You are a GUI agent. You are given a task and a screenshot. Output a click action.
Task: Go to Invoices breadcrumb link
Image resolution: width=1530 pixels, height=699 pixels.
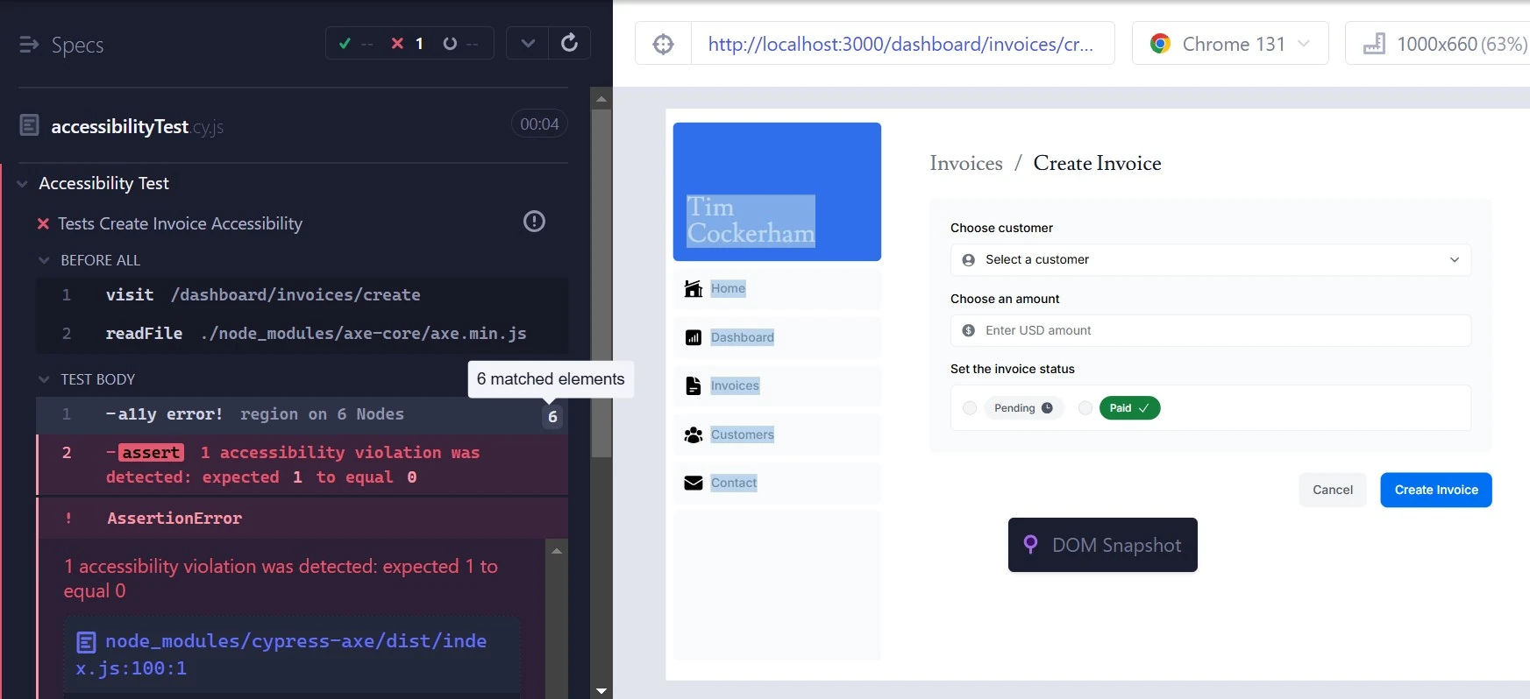[x=965, y=164]
